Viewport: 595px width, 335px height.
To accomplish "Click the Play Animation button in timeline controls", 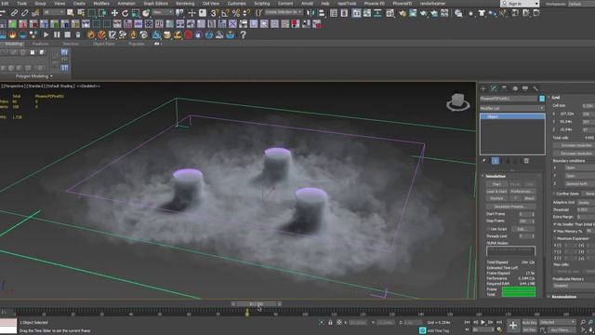I will pos(483,323).
